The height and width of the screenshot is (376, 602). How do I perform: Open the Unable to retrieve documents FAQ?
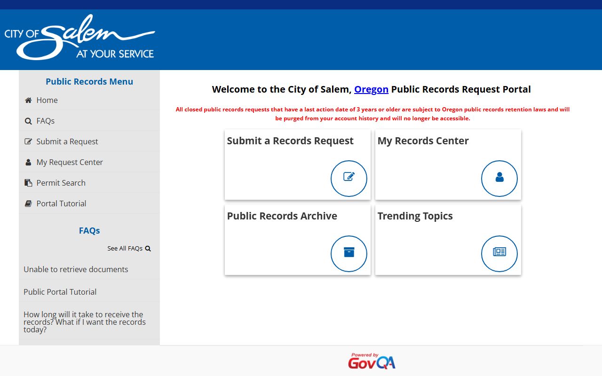pyautogui.click(x=76, y=269)
